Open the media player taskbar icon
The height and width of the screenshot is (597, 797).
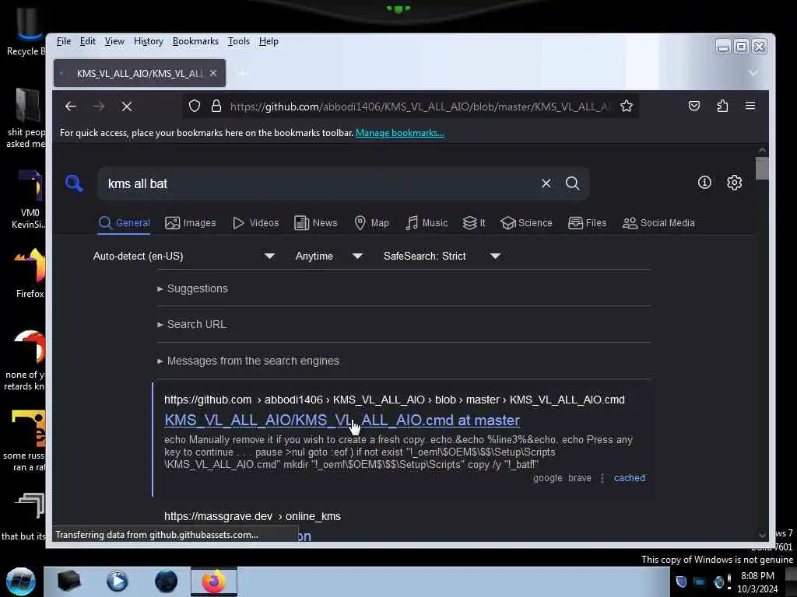click(x=117, y=581)
